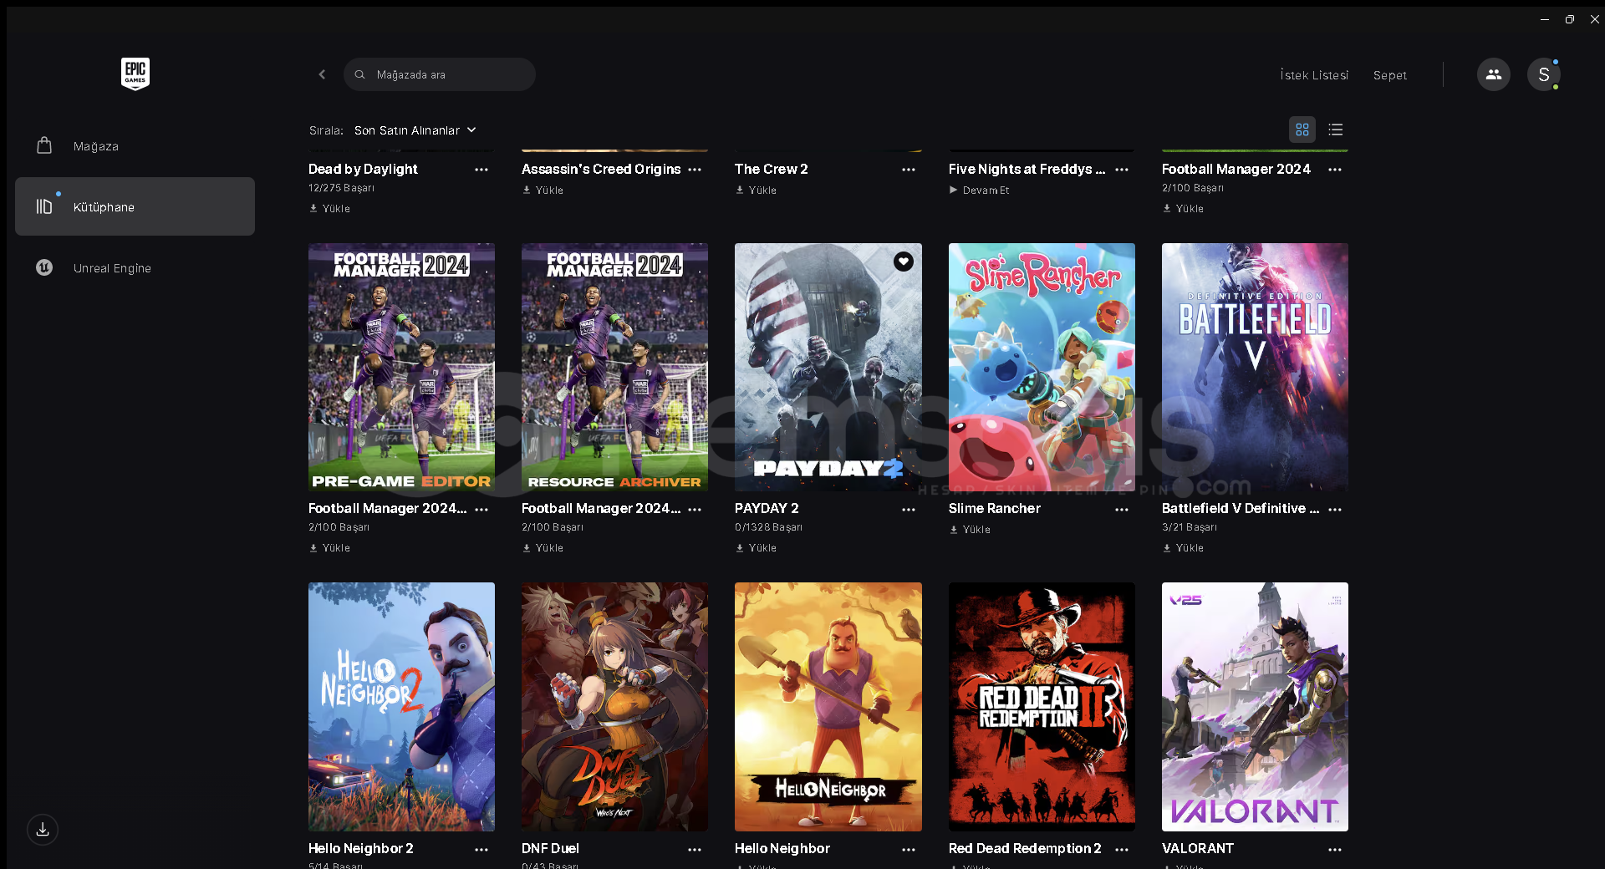The height and width of the screenshot is (869, 1605).
Task: Open the PAYDAY 2 cover art
Action: 828,367
